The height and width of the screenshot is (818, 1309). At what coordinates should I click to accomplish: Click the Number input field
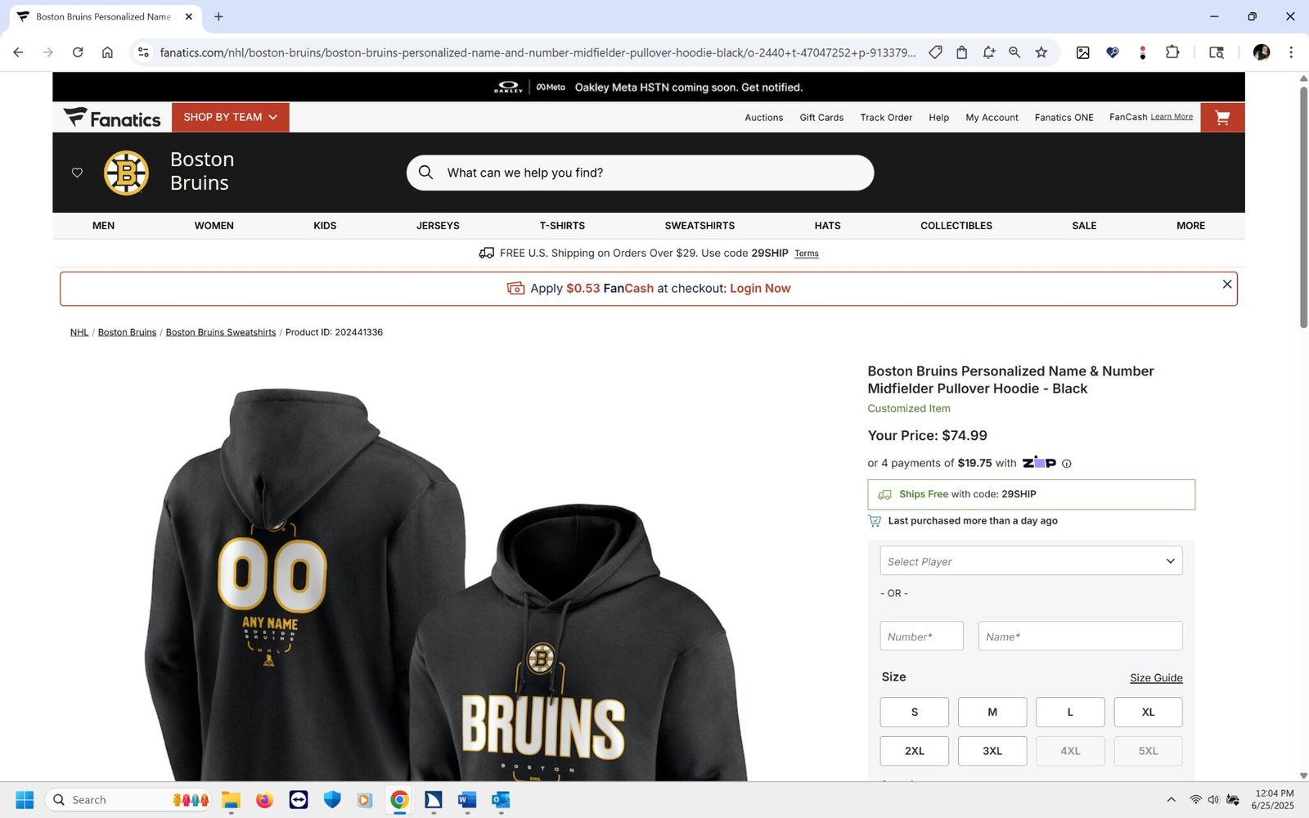pos(921,636)
